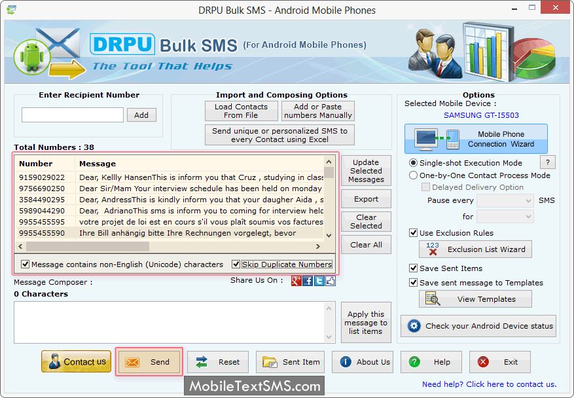The width and height of the screenshot is (574, 398).
Task: Click the Facebook share icon
Action: [x=308, y=281]
